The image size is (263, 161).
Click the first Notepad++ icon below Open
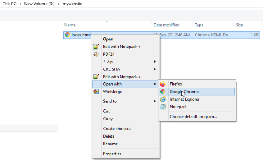(96, 46)
